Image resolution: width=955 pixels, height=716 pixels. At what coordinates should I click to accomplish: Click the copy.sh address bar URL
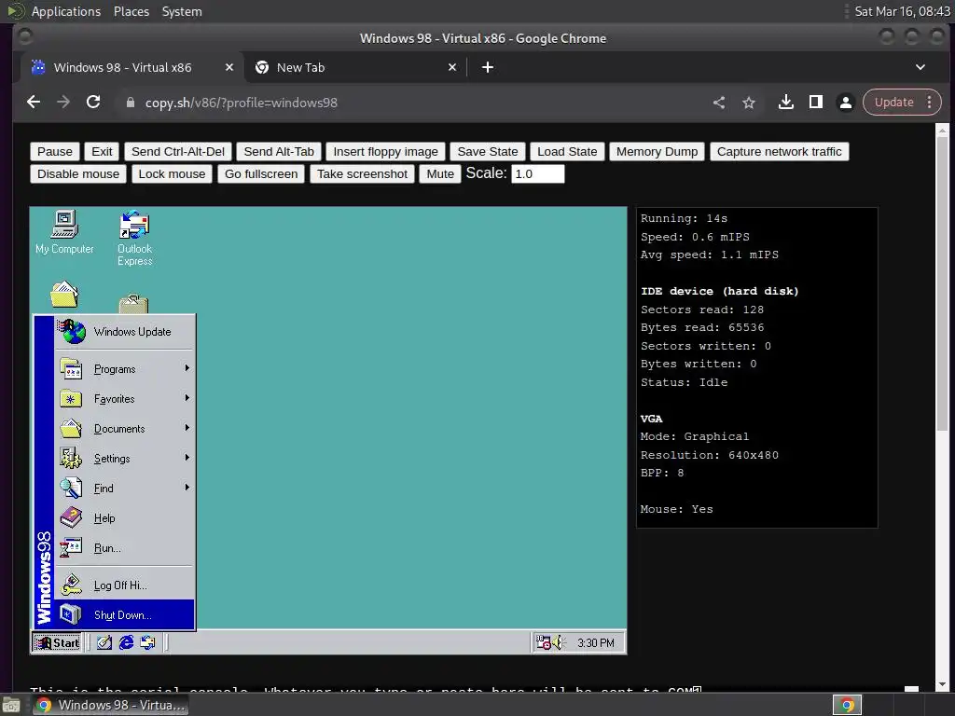(x=242, y=103)
